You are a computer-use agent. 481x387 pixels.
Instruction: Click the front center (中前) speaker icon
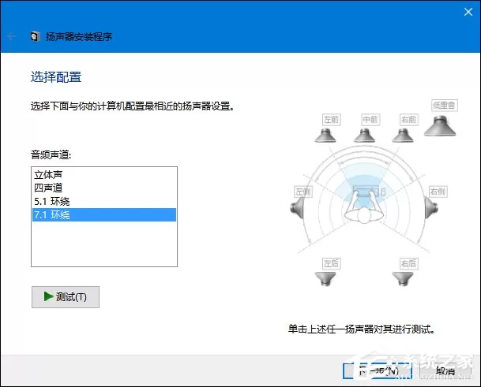[x=364, y=136]
